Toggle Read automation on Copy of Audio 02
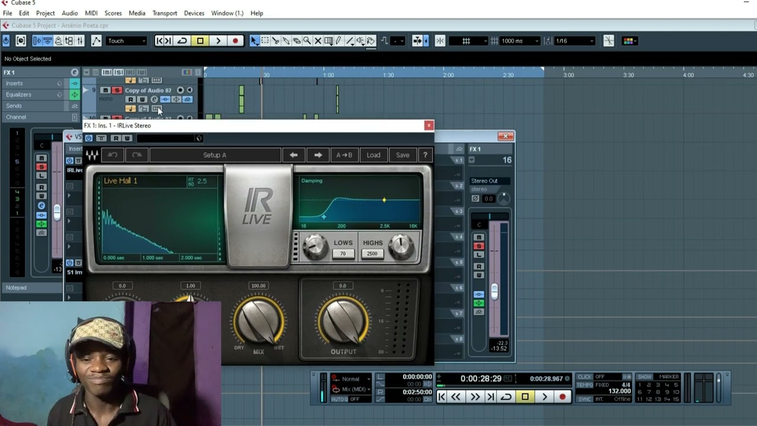Screen dimensions: 757x426 click(x=131, y=99)
